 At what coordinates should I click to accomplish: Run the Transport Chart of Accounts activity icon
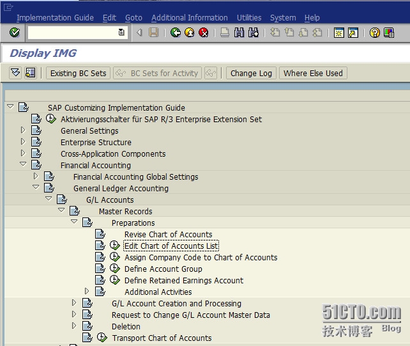tap(102, 338)
